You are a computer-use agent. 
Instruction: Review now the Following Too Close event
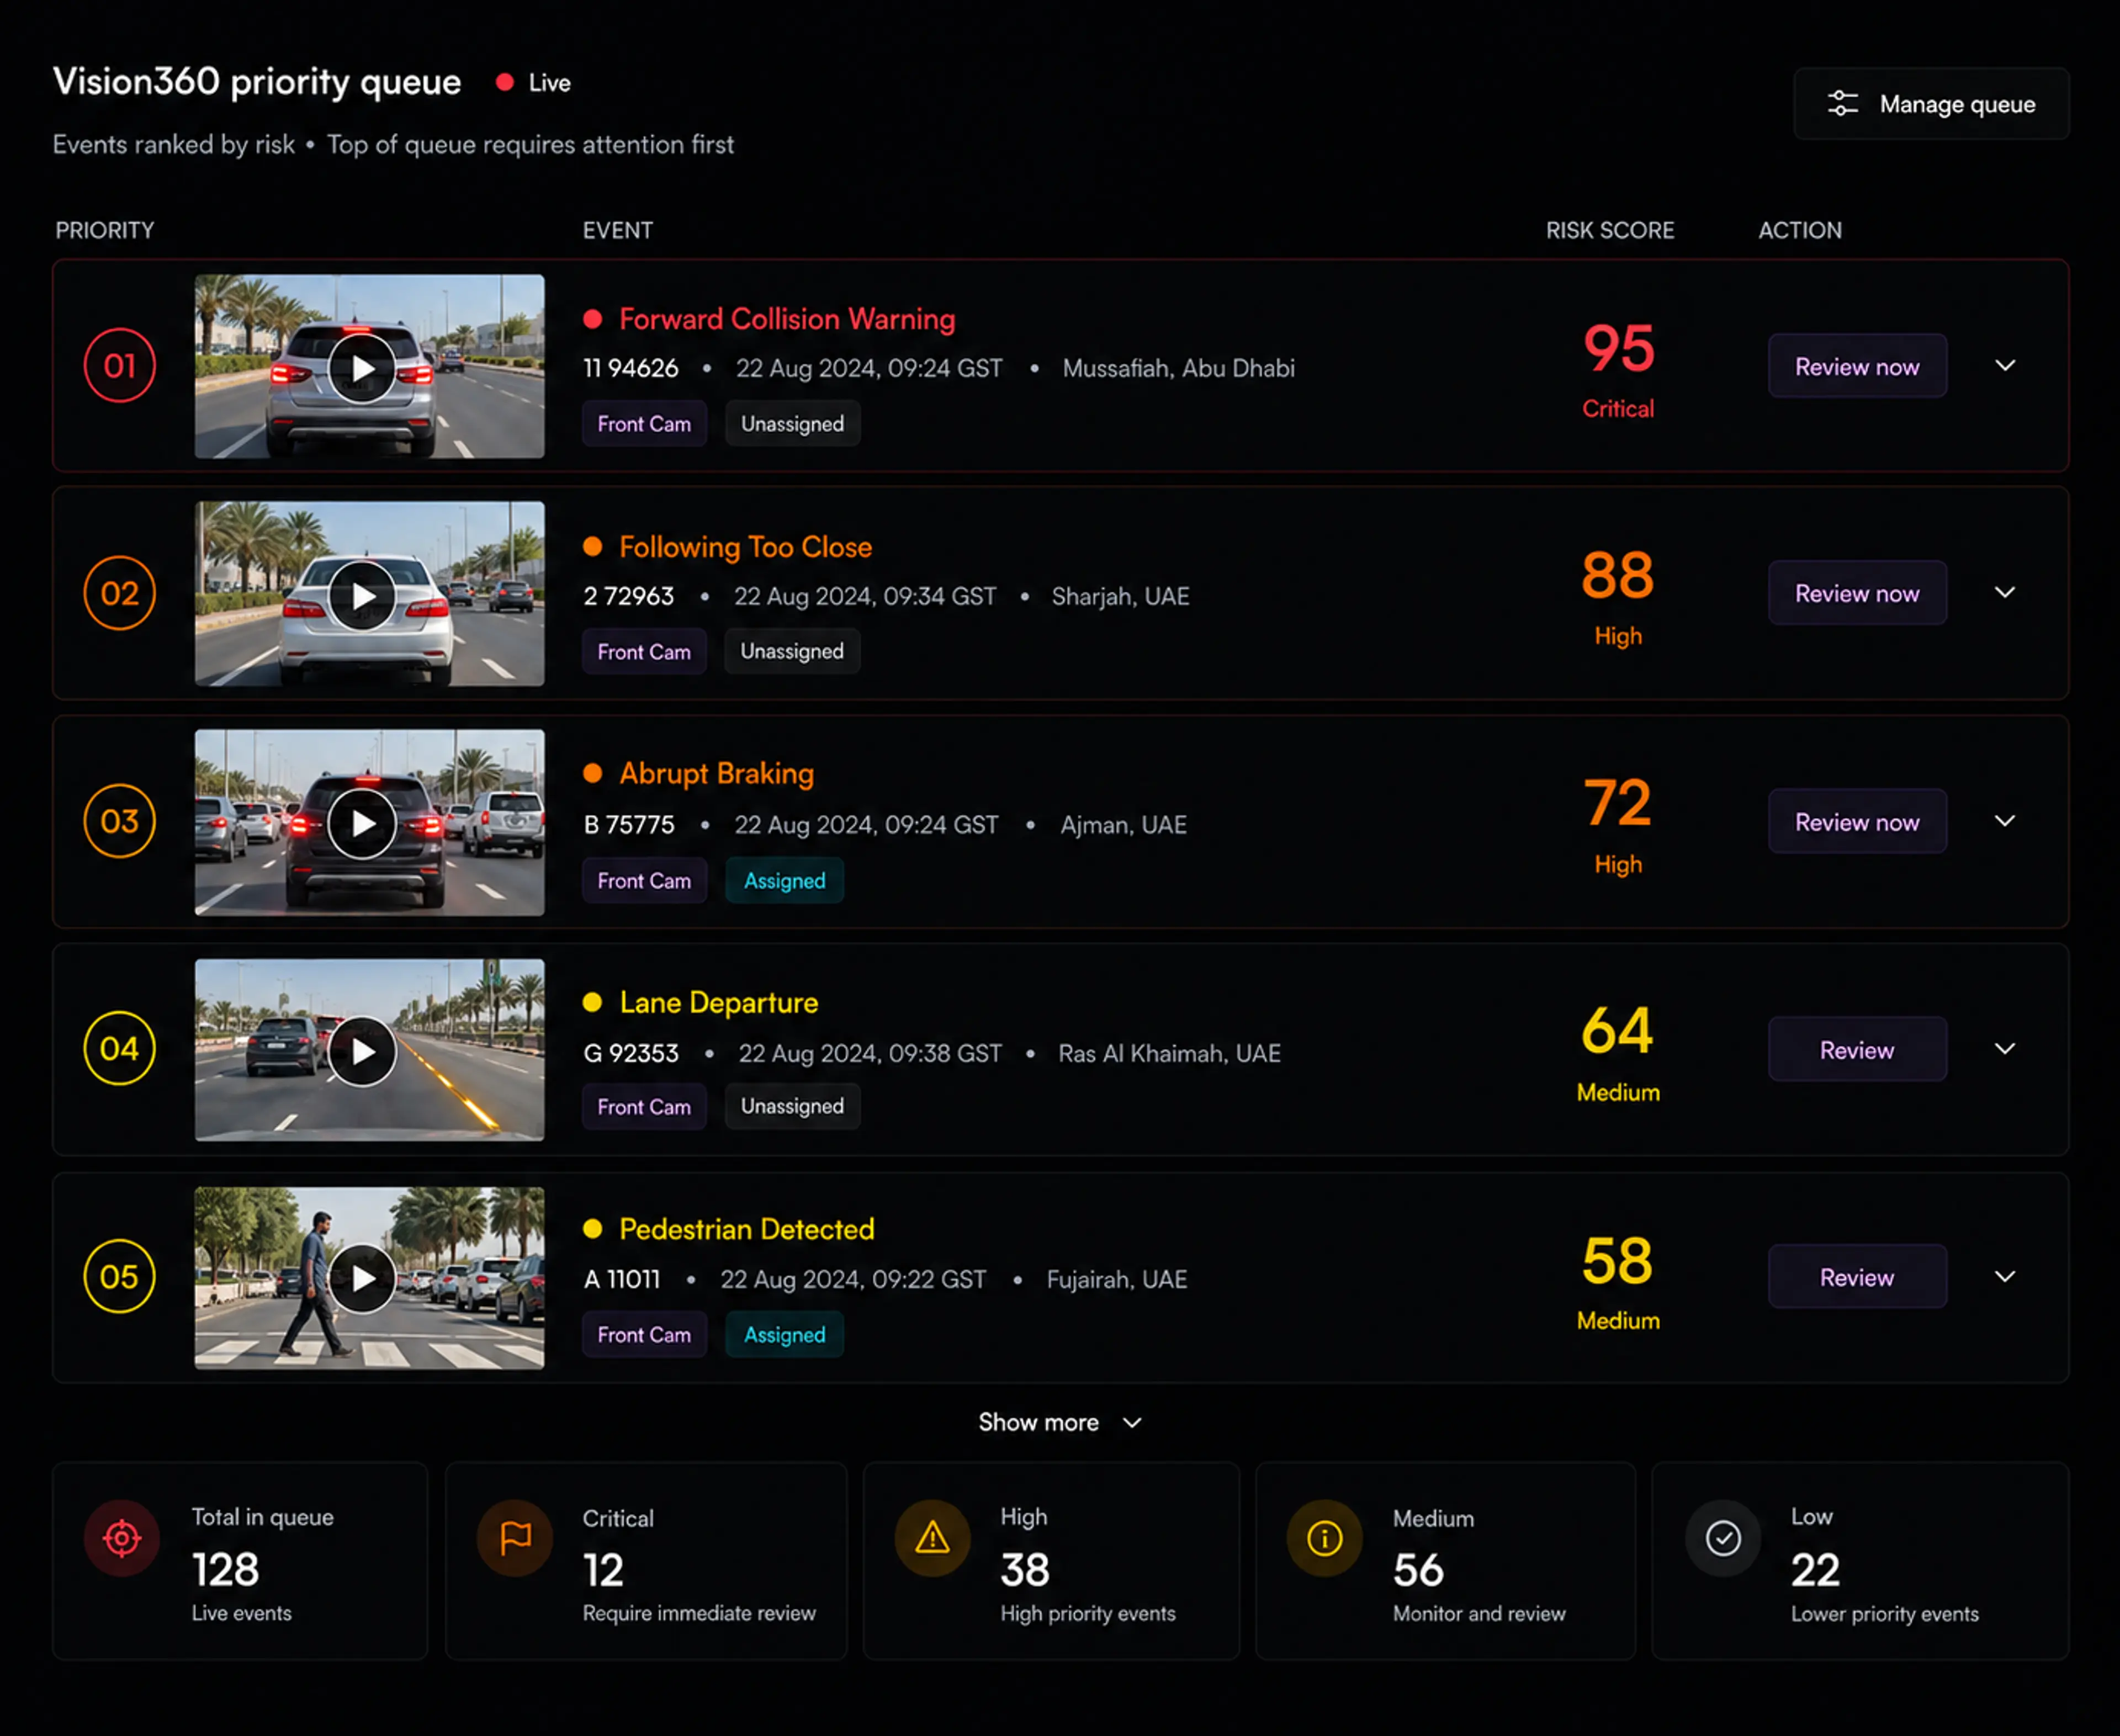(1857, 593)
